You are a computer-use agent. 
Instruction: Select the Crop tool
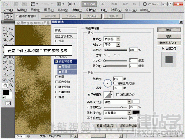[x=5, y=39]
